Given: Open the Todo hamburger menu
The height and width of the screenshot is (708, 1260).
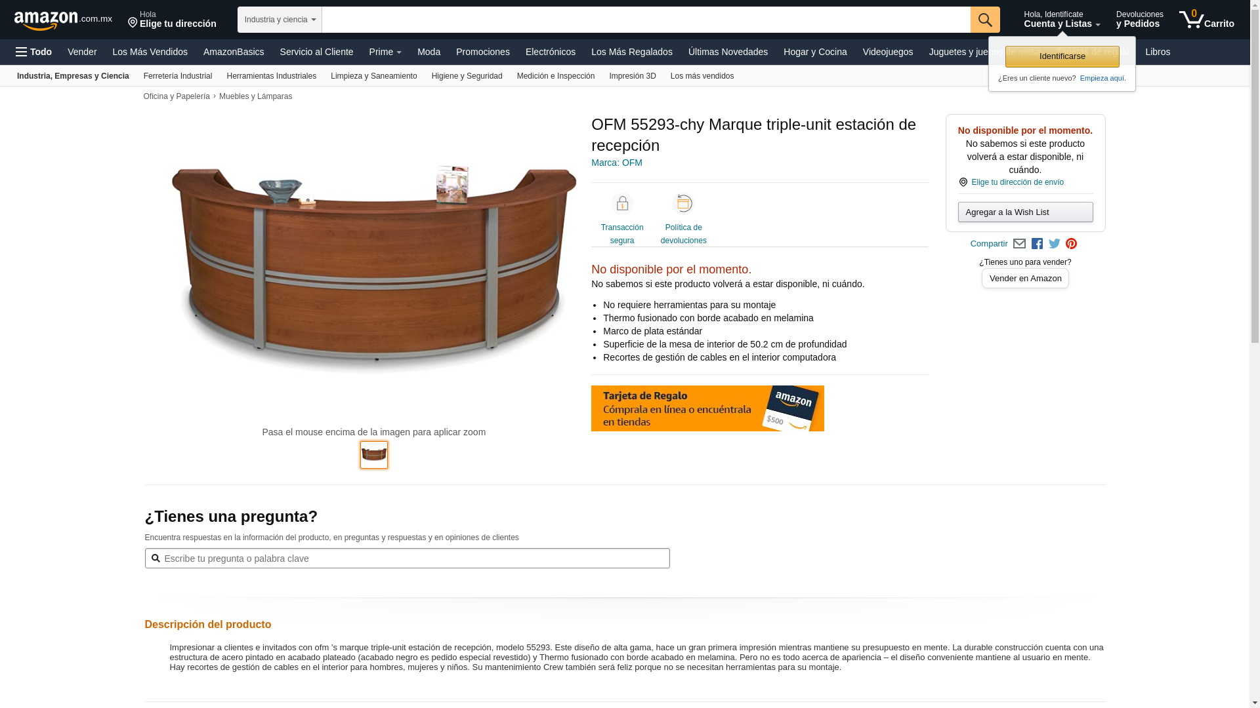Looking at the screenshot, I should tap(33, 52).
